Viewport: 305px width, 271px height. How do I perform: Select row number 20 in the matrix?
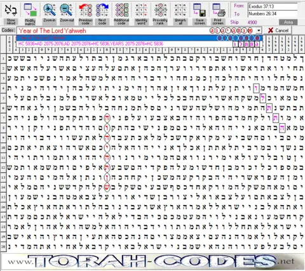pos(3,246)
